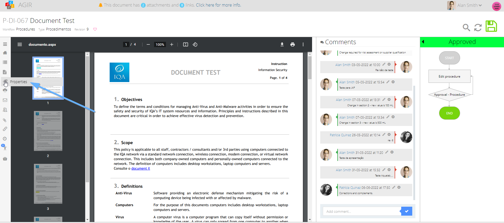Click document view scroll down arrow

pyautogui.click(x=310, y=220)
